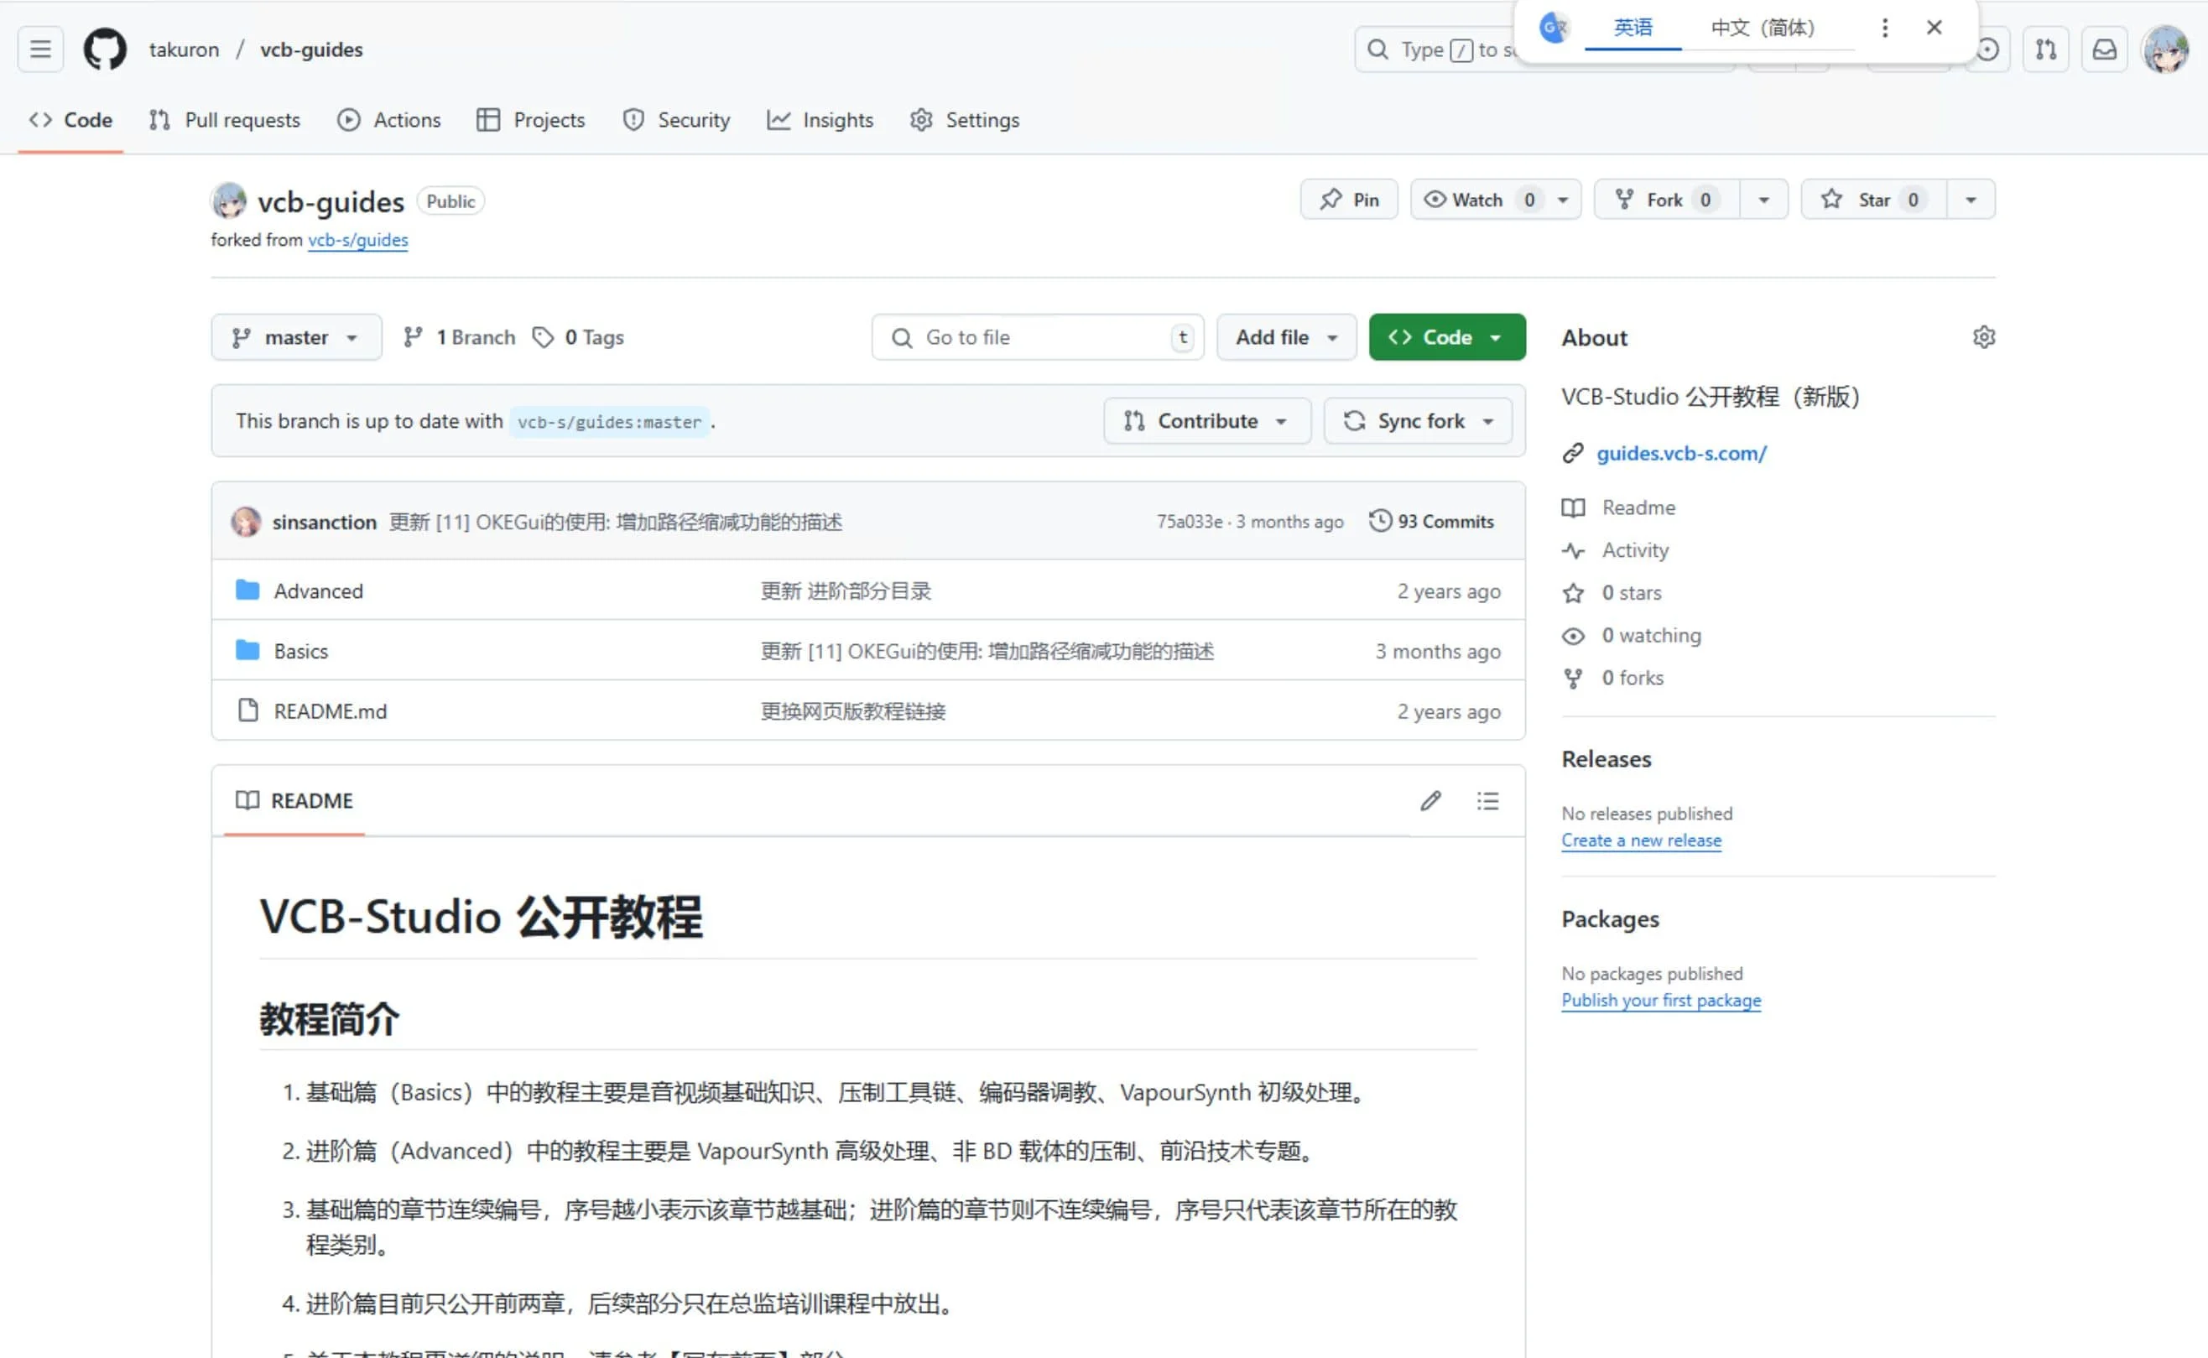Open the Security tab

click(x=676, y=120)
